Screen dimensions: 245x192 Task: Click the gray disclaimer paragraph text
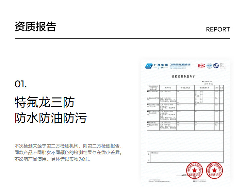pyautogui.click(x=69, y=153)
